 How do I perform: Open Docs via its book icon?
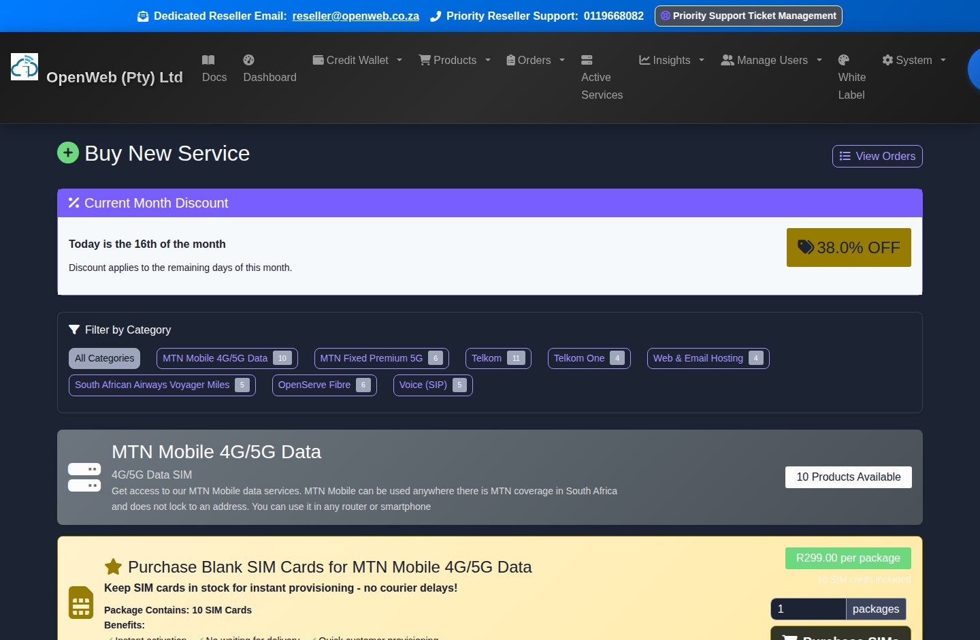[x=208, y=60]
